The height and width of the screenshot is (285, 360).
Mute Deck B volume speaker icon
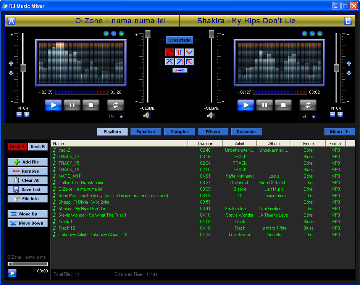[x=211, y=115]
